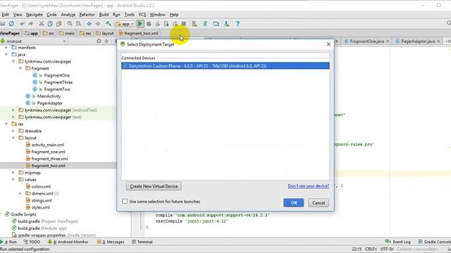451x253 pixels.
Task: Select the Genymotion Custom Phone device
Action: 225,66
